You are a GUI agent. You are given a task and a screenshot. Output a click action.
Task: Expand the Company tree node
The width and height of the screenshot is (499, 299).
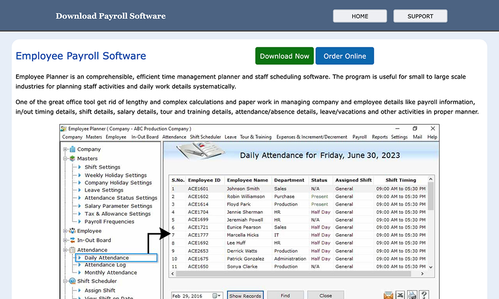click(65, 149)
